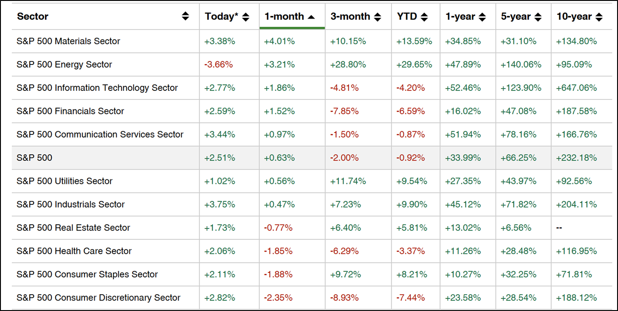
Task: Click the 1-year column sort icon
Action: (x=482, y=17)
